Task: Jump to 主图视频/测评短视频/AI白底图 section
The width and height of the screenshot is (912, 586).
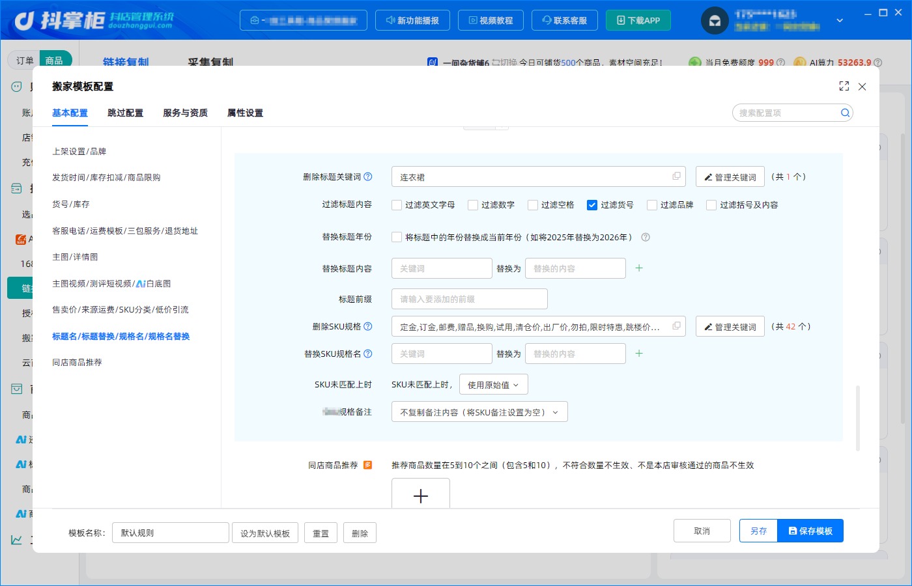Action: point(111,283)
